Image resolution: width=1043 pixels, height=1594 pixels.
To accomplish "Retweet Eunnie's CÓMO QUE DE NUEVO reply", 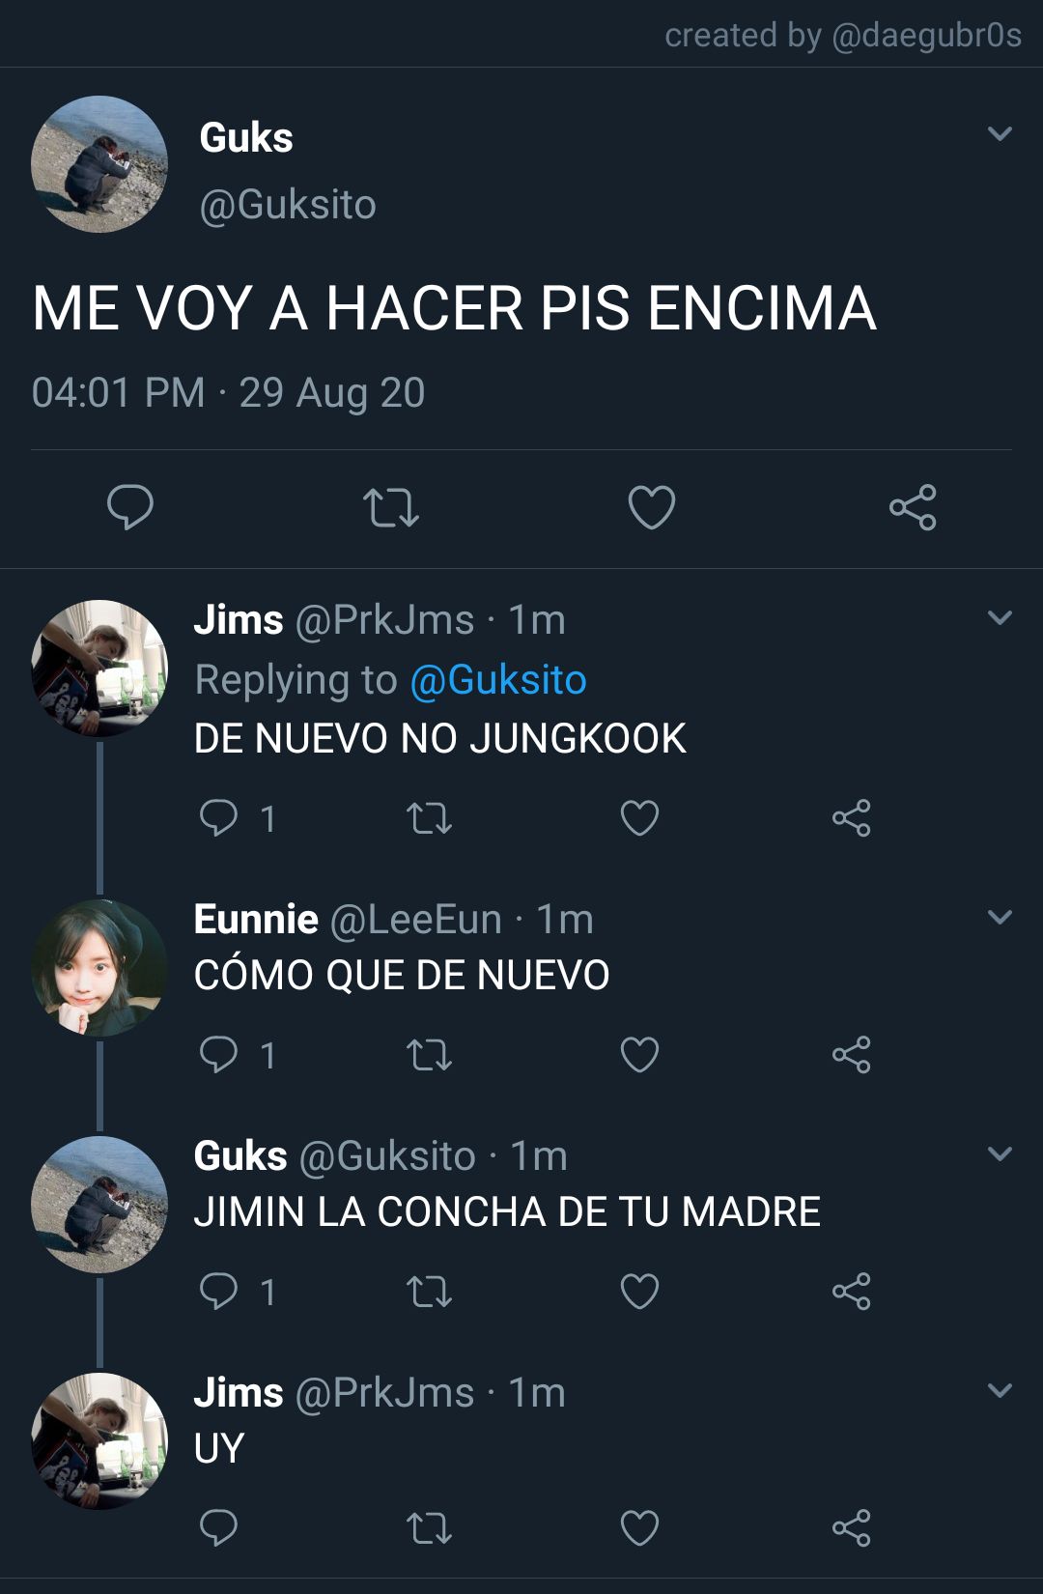I will click(x=429, y=1055).
